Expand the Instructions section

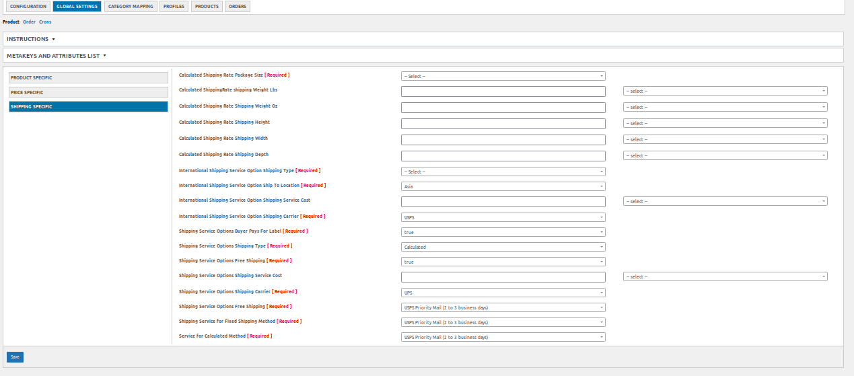pos(31,39)
